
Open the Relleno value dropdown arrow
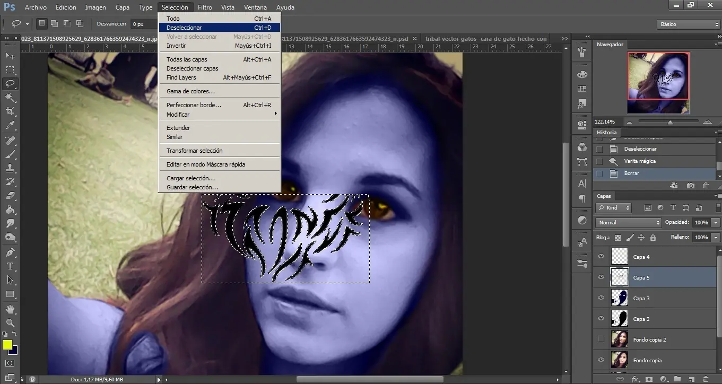pyautogui.click(x=716, y=238)
